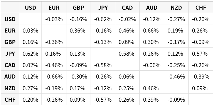Click the NZD column header
The width and height of the screenshot is (215, 107).
(176, 7)
